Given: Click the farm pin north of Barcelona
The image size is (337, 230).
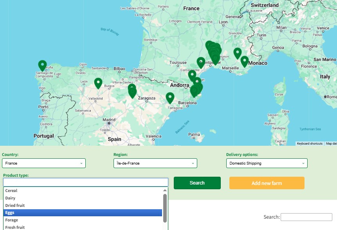Looking at the screenshot, I should tap(194, 91).
